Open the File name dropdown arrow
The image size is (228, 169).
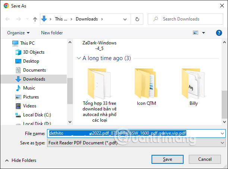coord(222,134)
